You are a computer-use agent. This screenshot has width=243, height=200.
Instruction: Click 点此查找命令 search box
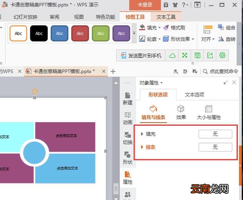click(x=220, y=72)
